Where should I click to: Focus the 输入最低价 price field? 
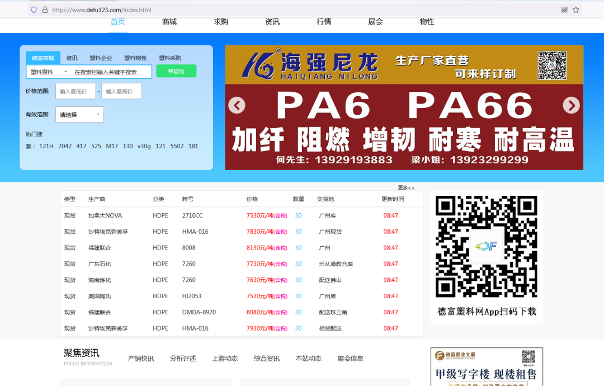pos(75,91)
